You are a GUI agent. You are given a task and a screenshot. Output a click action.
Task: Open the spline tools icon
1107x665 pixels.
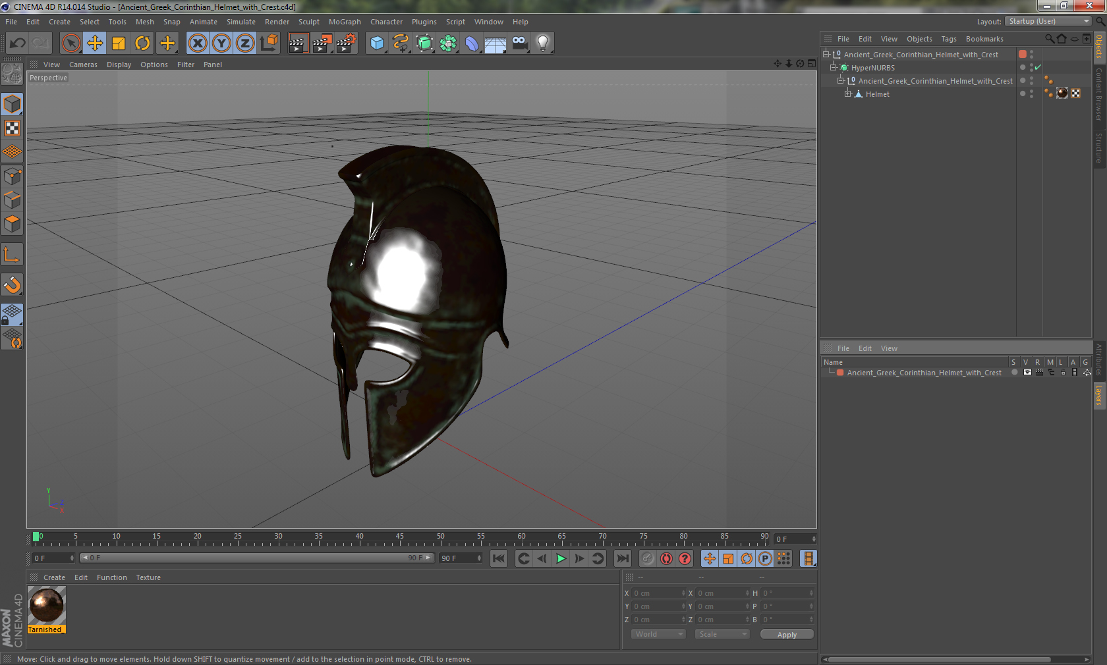click(401, 43)
